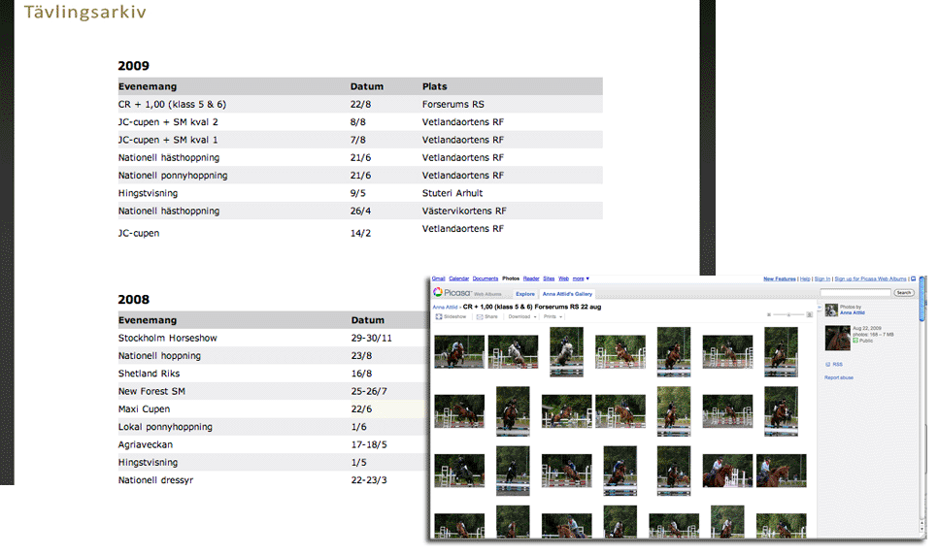Click Anna Attlid's profile avatar
938x555 pixels.
coord(831,310)
